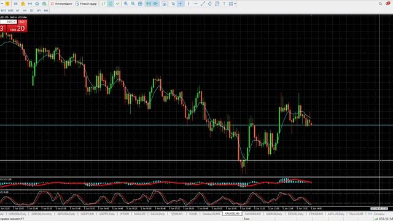
Task: Switch chart to candlestick type
Action: tap(111, 4)
